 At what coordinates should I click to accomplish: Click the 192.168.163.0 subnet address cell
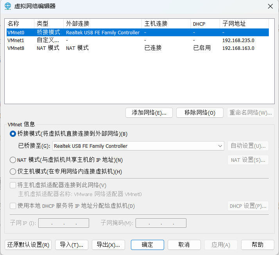click(238, 48)
